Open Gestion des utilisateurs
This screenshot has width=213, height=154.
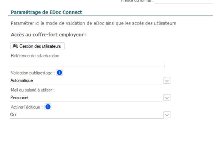click(37, 46)
